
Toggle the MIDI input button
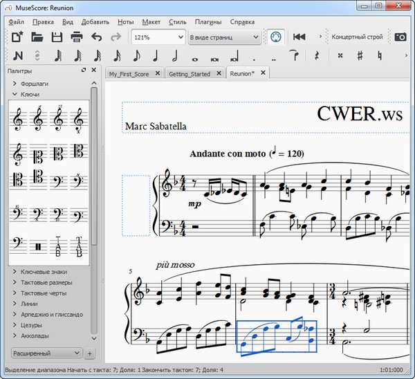tap(275, 37)
